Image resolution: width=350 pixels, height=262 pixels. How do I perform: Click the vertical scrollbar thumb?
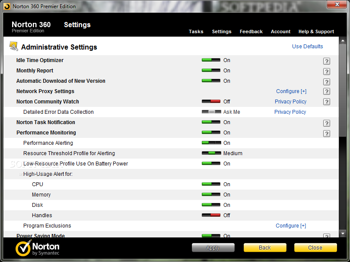pos(343,90)
